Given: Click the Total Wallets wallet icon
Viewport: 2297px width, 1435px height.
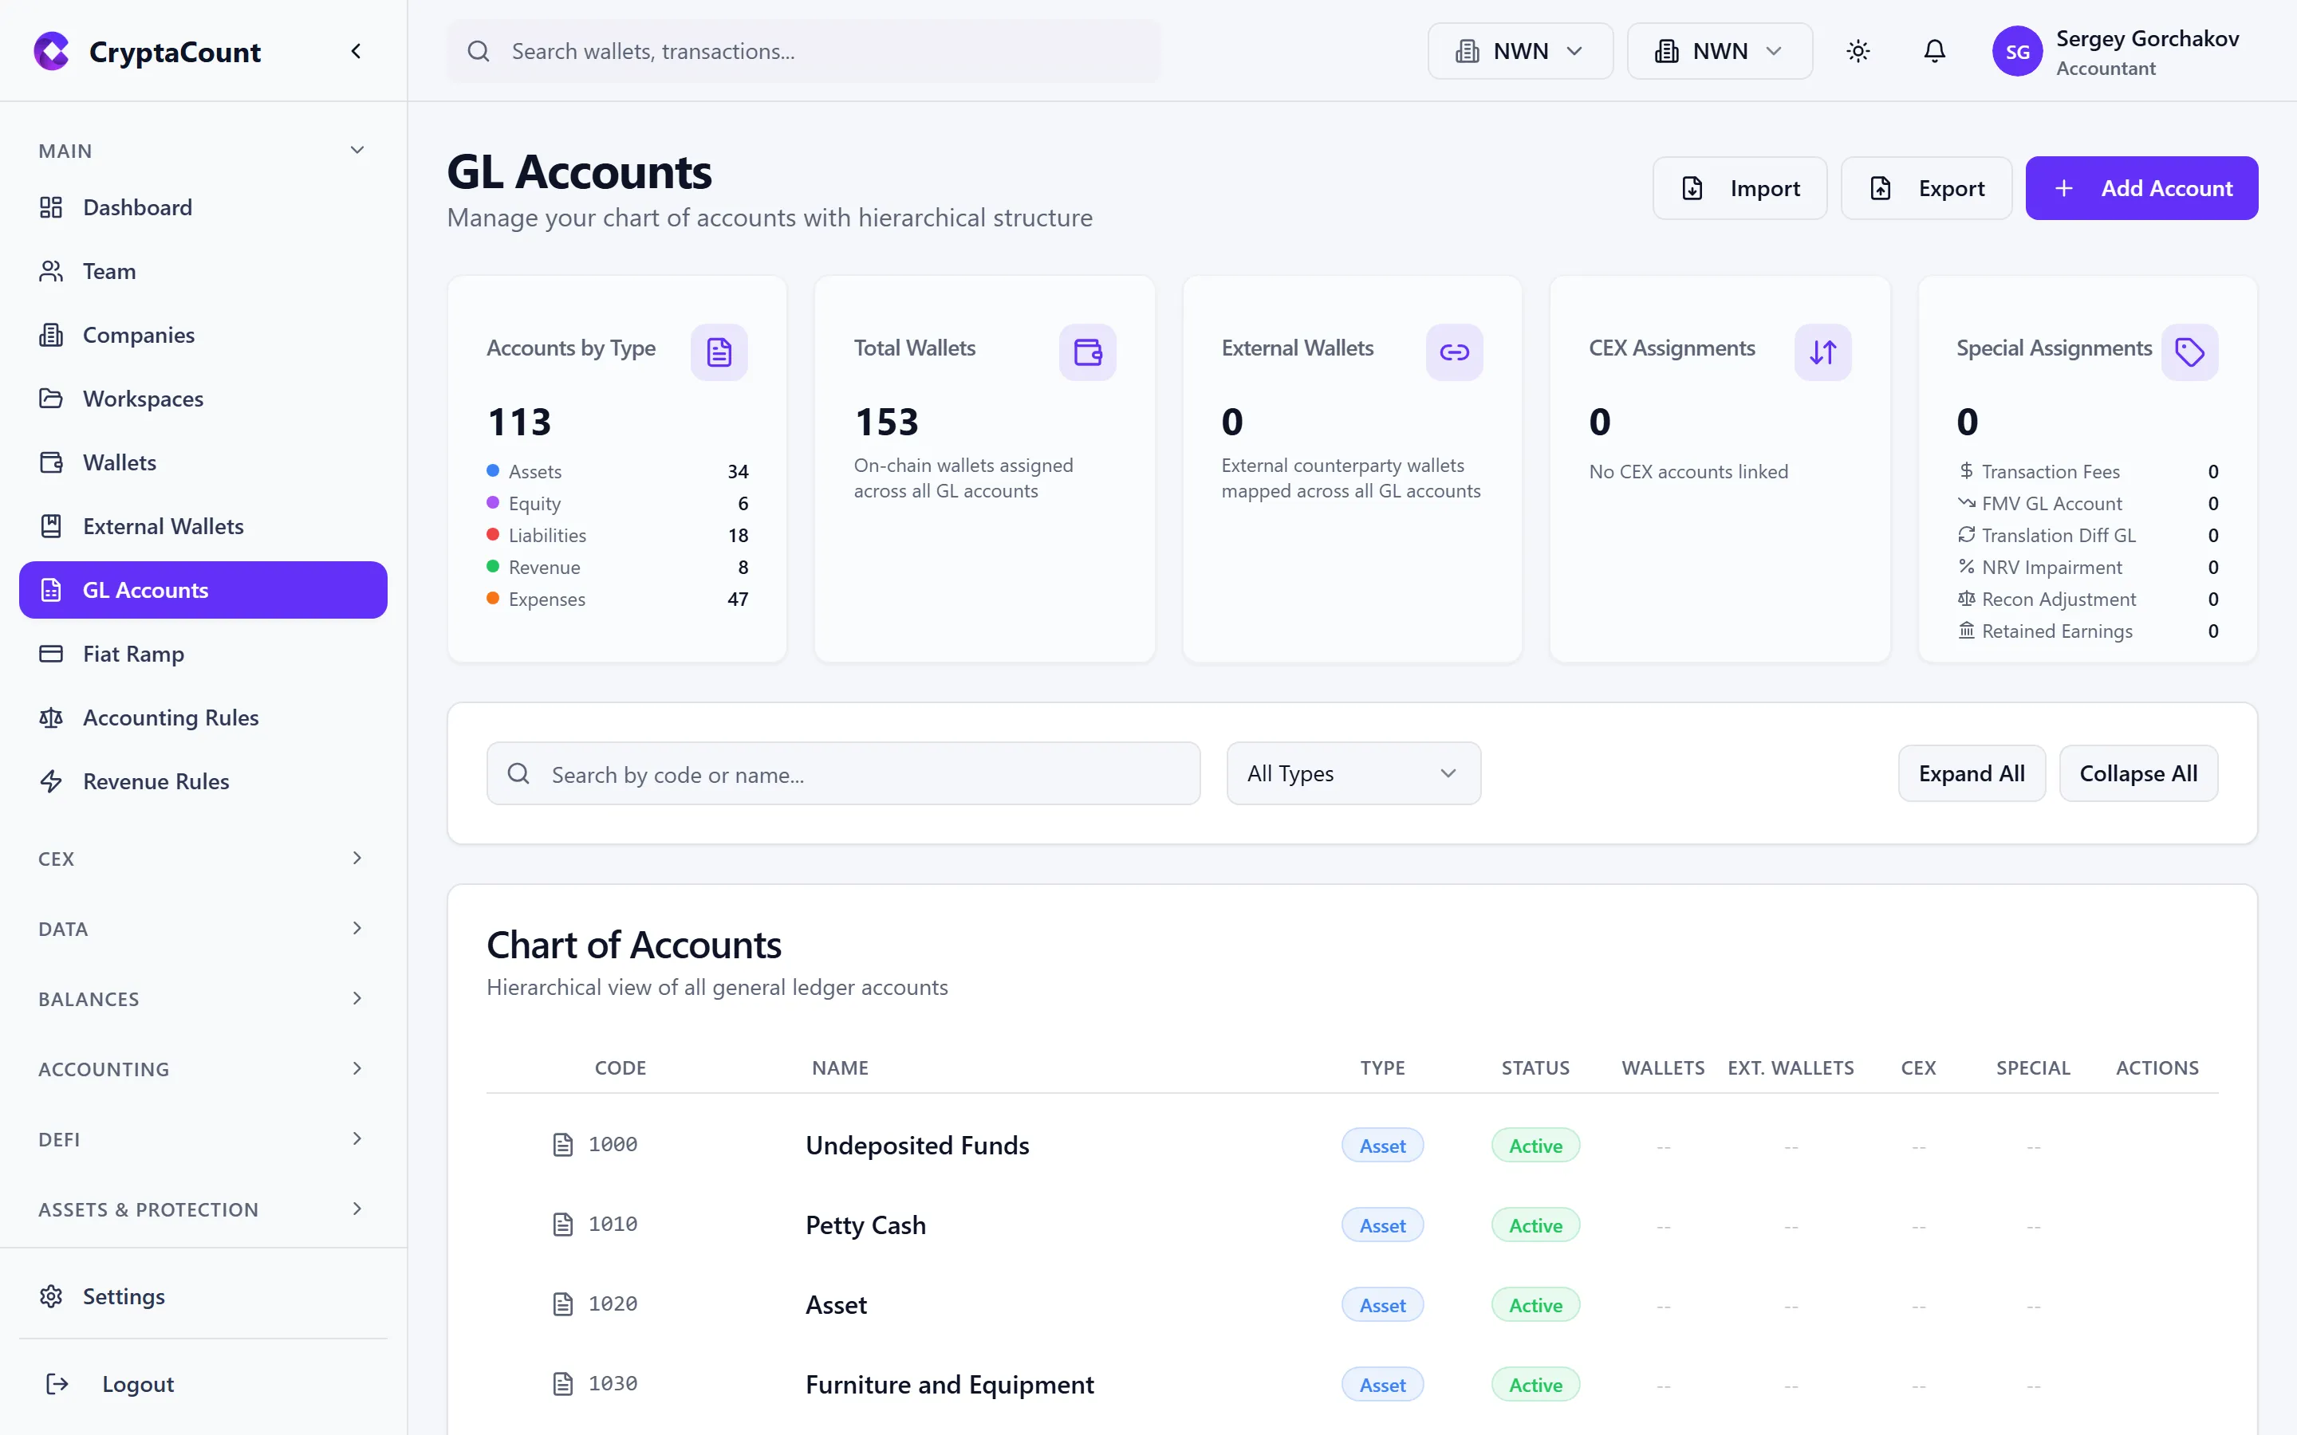Looking at the screenshot, I should tap(1087, 351).
